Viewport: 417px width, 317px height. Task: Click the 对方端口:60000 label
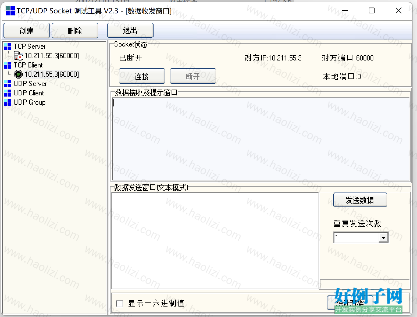pyautogui.click(x=348, y=58)
